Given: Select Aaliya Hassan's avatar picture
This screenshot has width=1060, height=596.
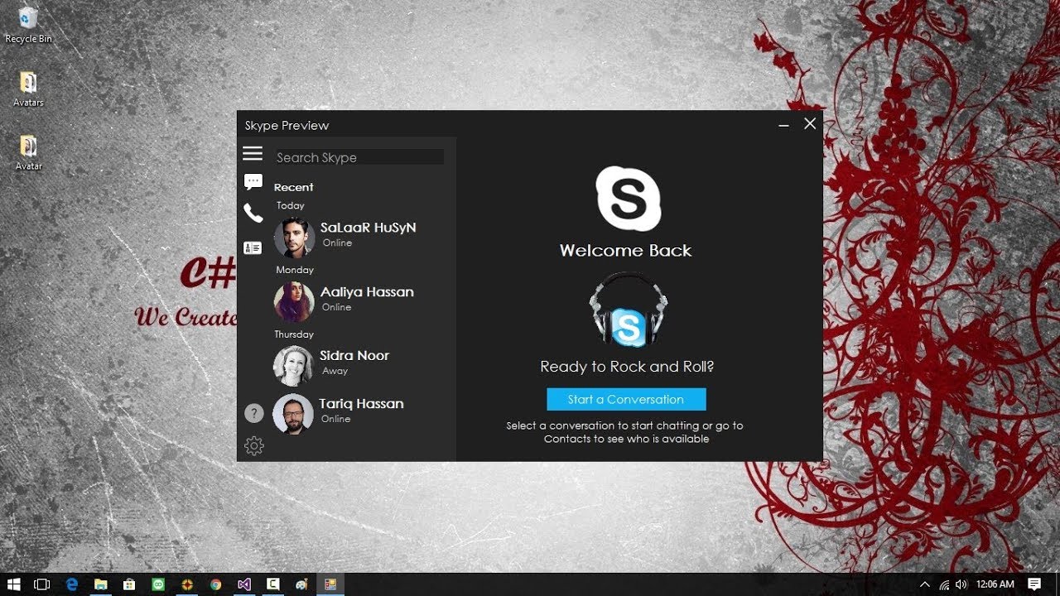Looking at the screenshot, I should pos(294,301).
